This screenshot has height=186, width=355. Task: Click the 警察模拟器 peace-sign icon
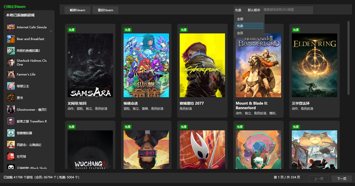pyautogui.click(x=11, y=133)
